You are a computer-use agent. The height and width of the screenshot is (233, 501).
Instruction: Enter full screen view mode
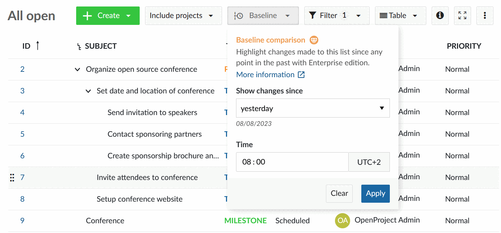tap(462, 16)
